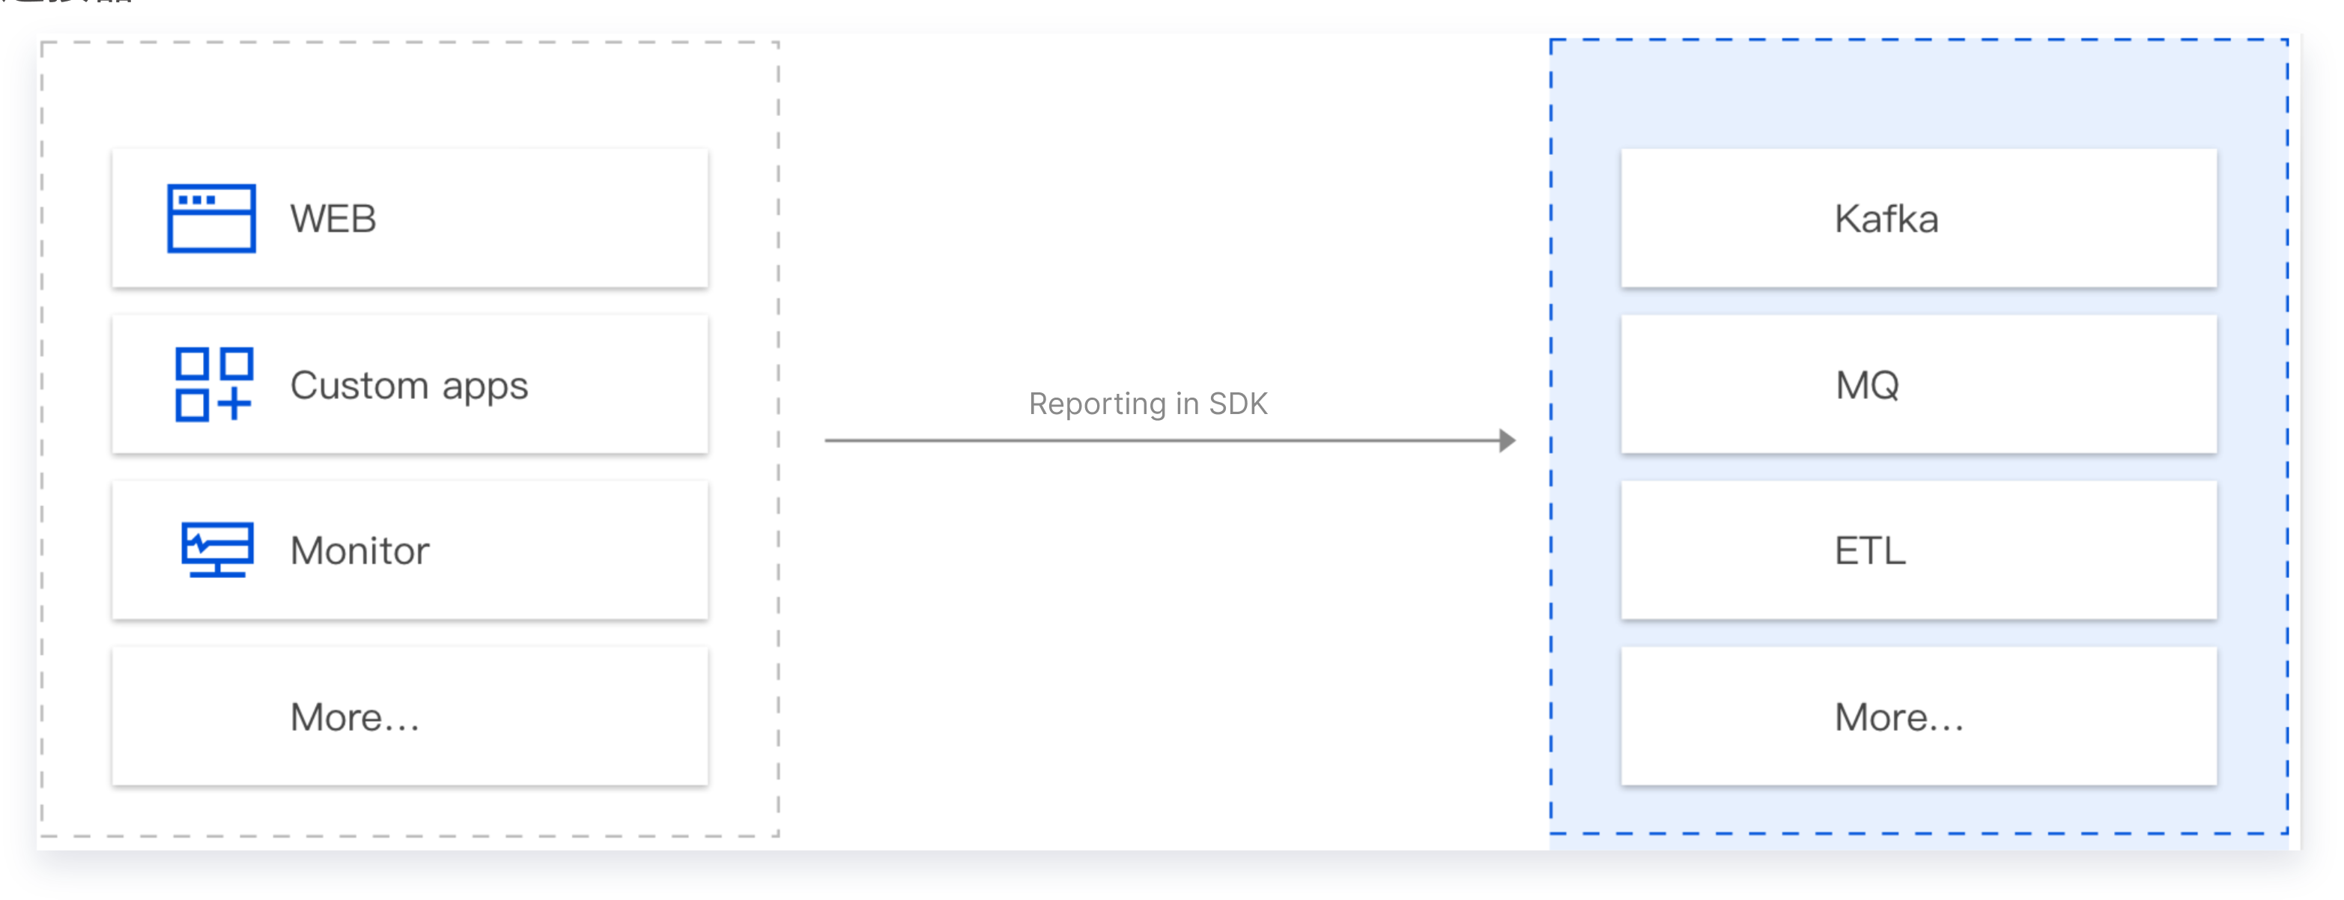Click the arrowhead pointing to the right panel
Viewport: 2344px width, 900px height.
click(x=1507, y=440)
